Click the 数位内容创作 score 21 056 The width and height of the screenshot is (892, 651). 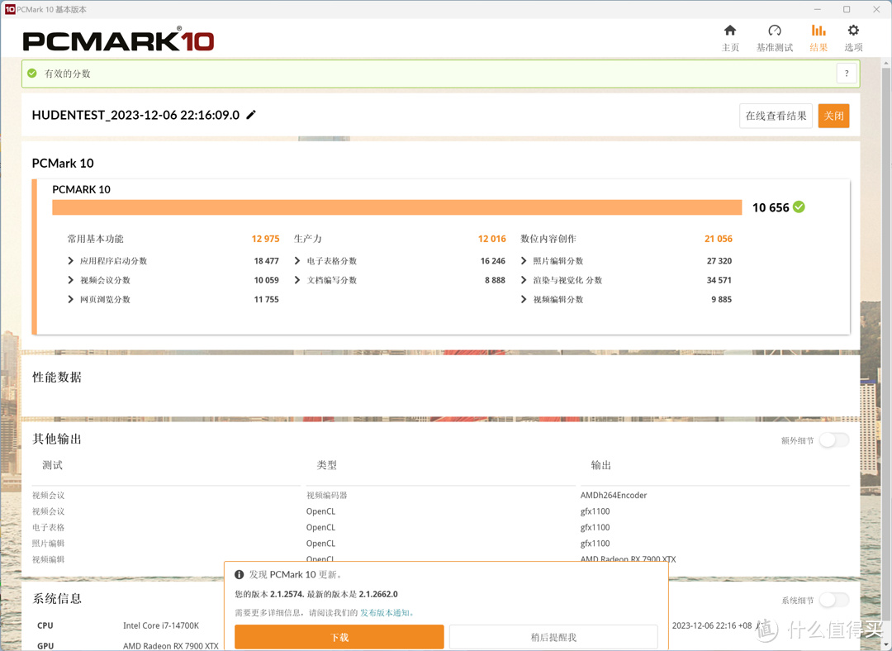[x=719, y=239]
